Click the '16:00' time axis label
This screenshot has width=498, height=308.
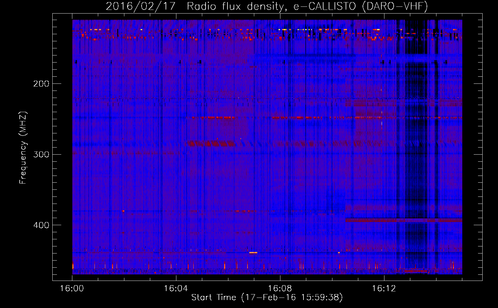[x=72, y=289]
